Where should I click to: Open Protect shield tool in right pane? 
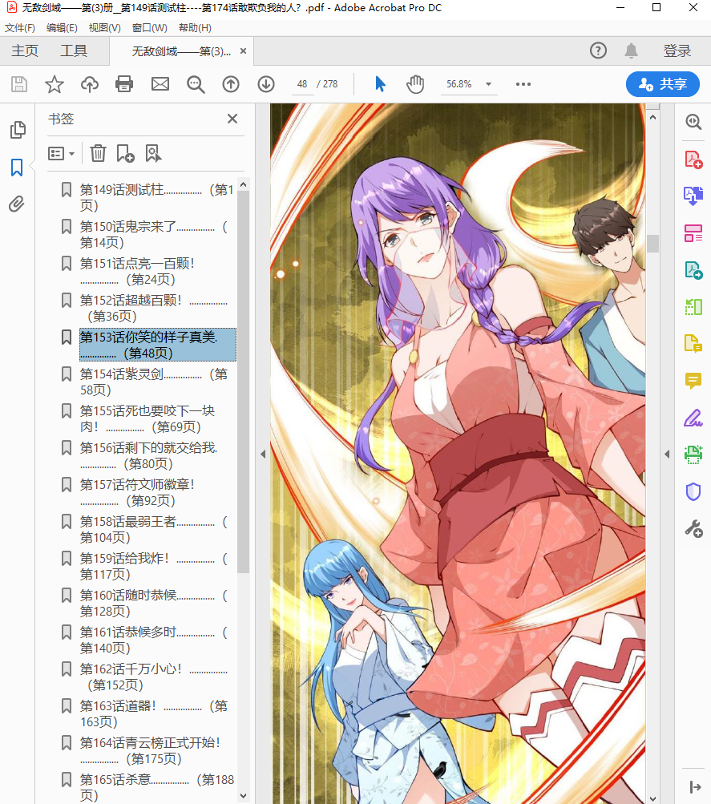tap(693, 491)
